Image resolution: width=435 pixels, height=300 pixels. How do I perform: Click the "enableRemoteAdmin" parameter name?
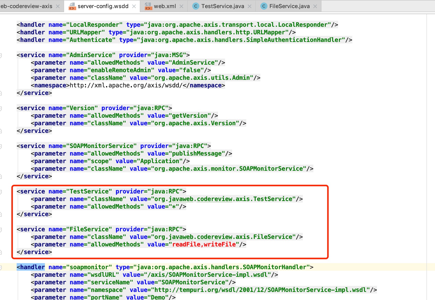coord(121,70)
